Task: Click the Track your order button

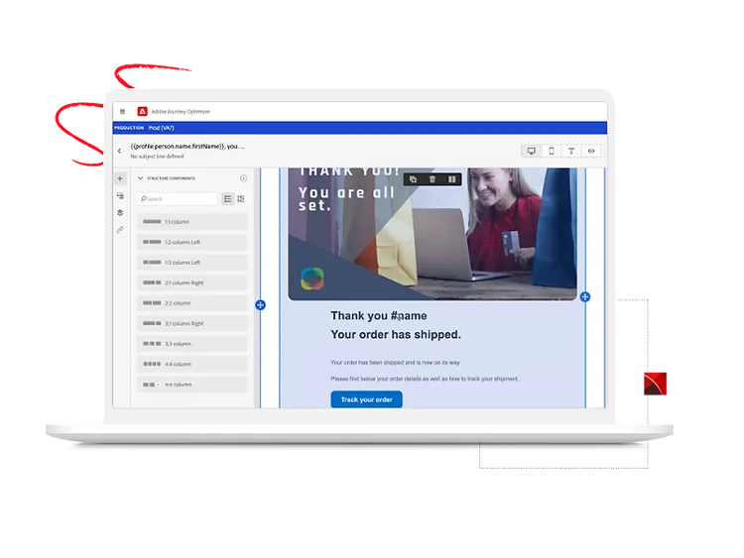Action: coord(366,399)
